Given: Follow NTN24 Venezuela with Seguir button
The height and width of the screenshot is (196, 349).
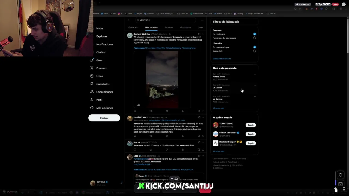Looking at the screenshot, I should (x=251, y=134).
